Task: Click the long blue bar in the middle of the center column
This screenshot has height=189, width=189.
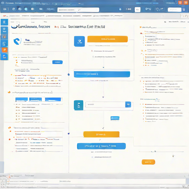Action: click(x=102, y=74)
